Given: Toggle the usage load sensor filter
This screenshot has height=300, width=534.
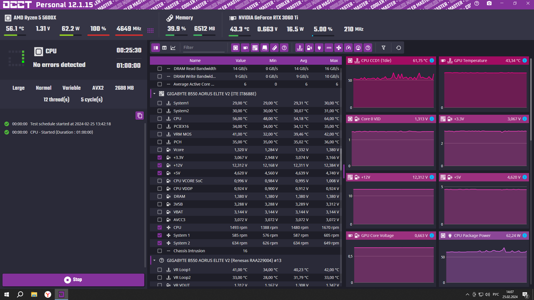Looking at the screenshot, I should (x=358, y=48).
